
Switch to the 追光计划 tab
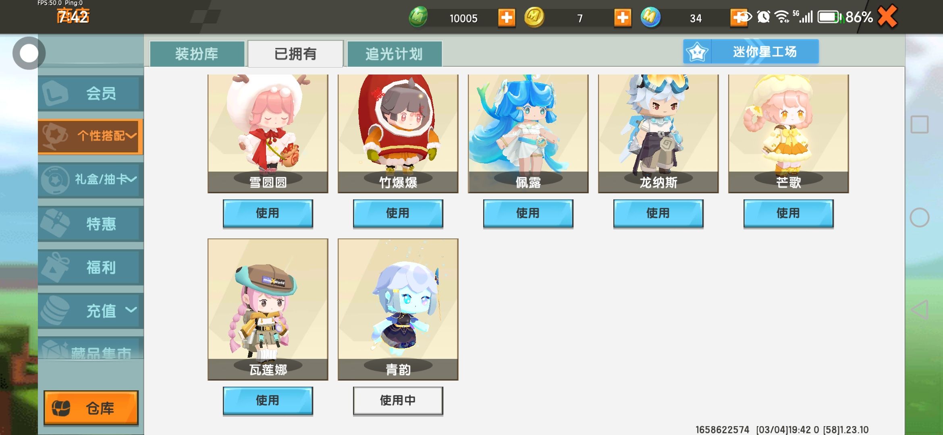[x=394, y=54]
